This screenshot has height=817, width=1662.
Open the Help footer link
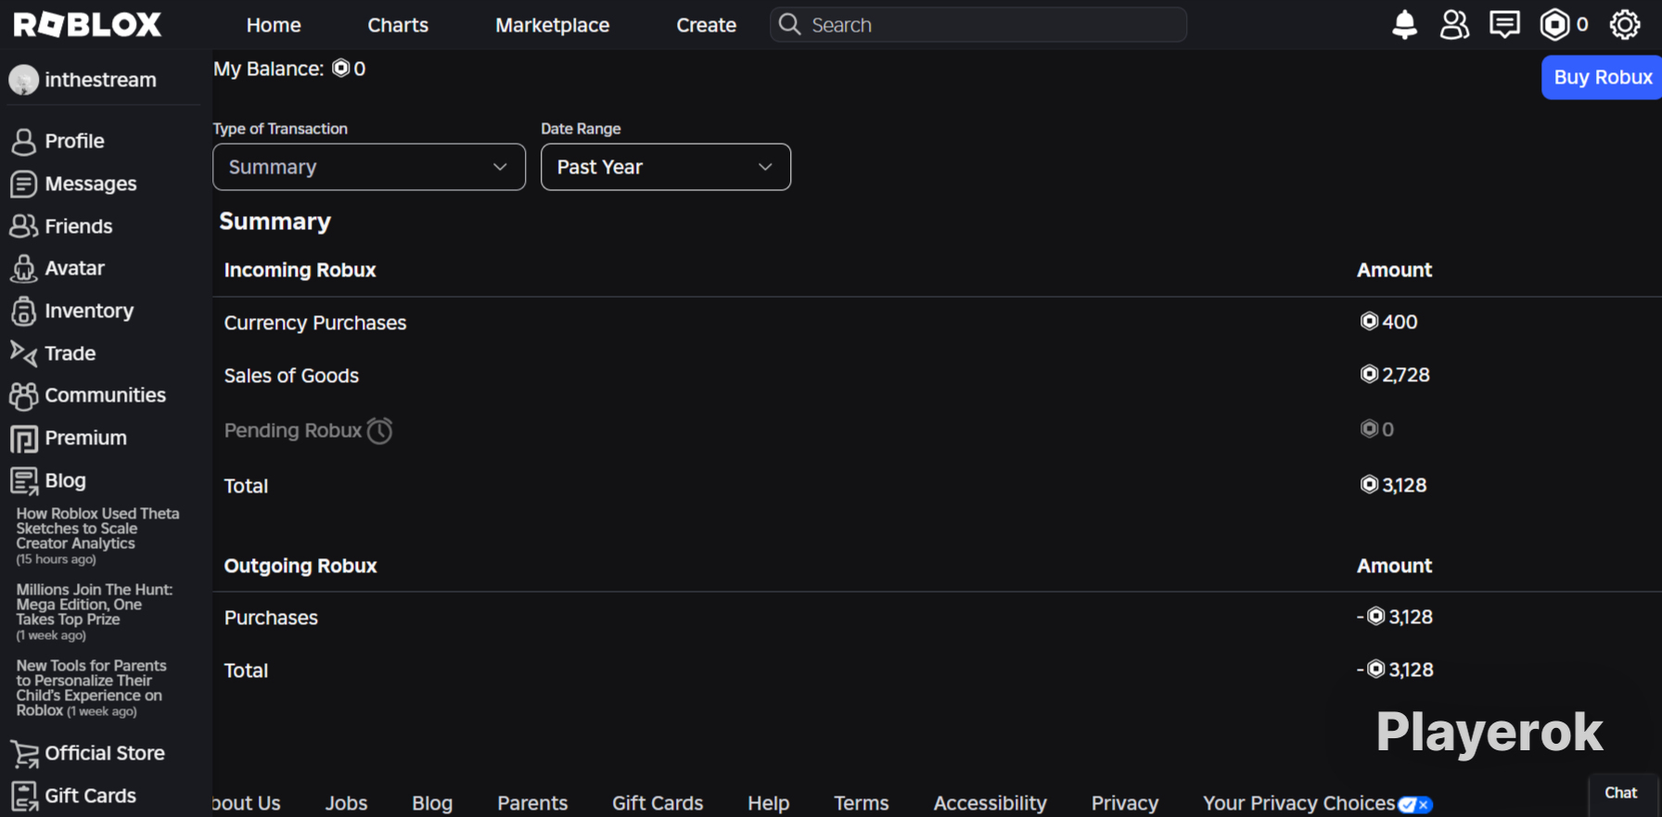coord(769,804)
